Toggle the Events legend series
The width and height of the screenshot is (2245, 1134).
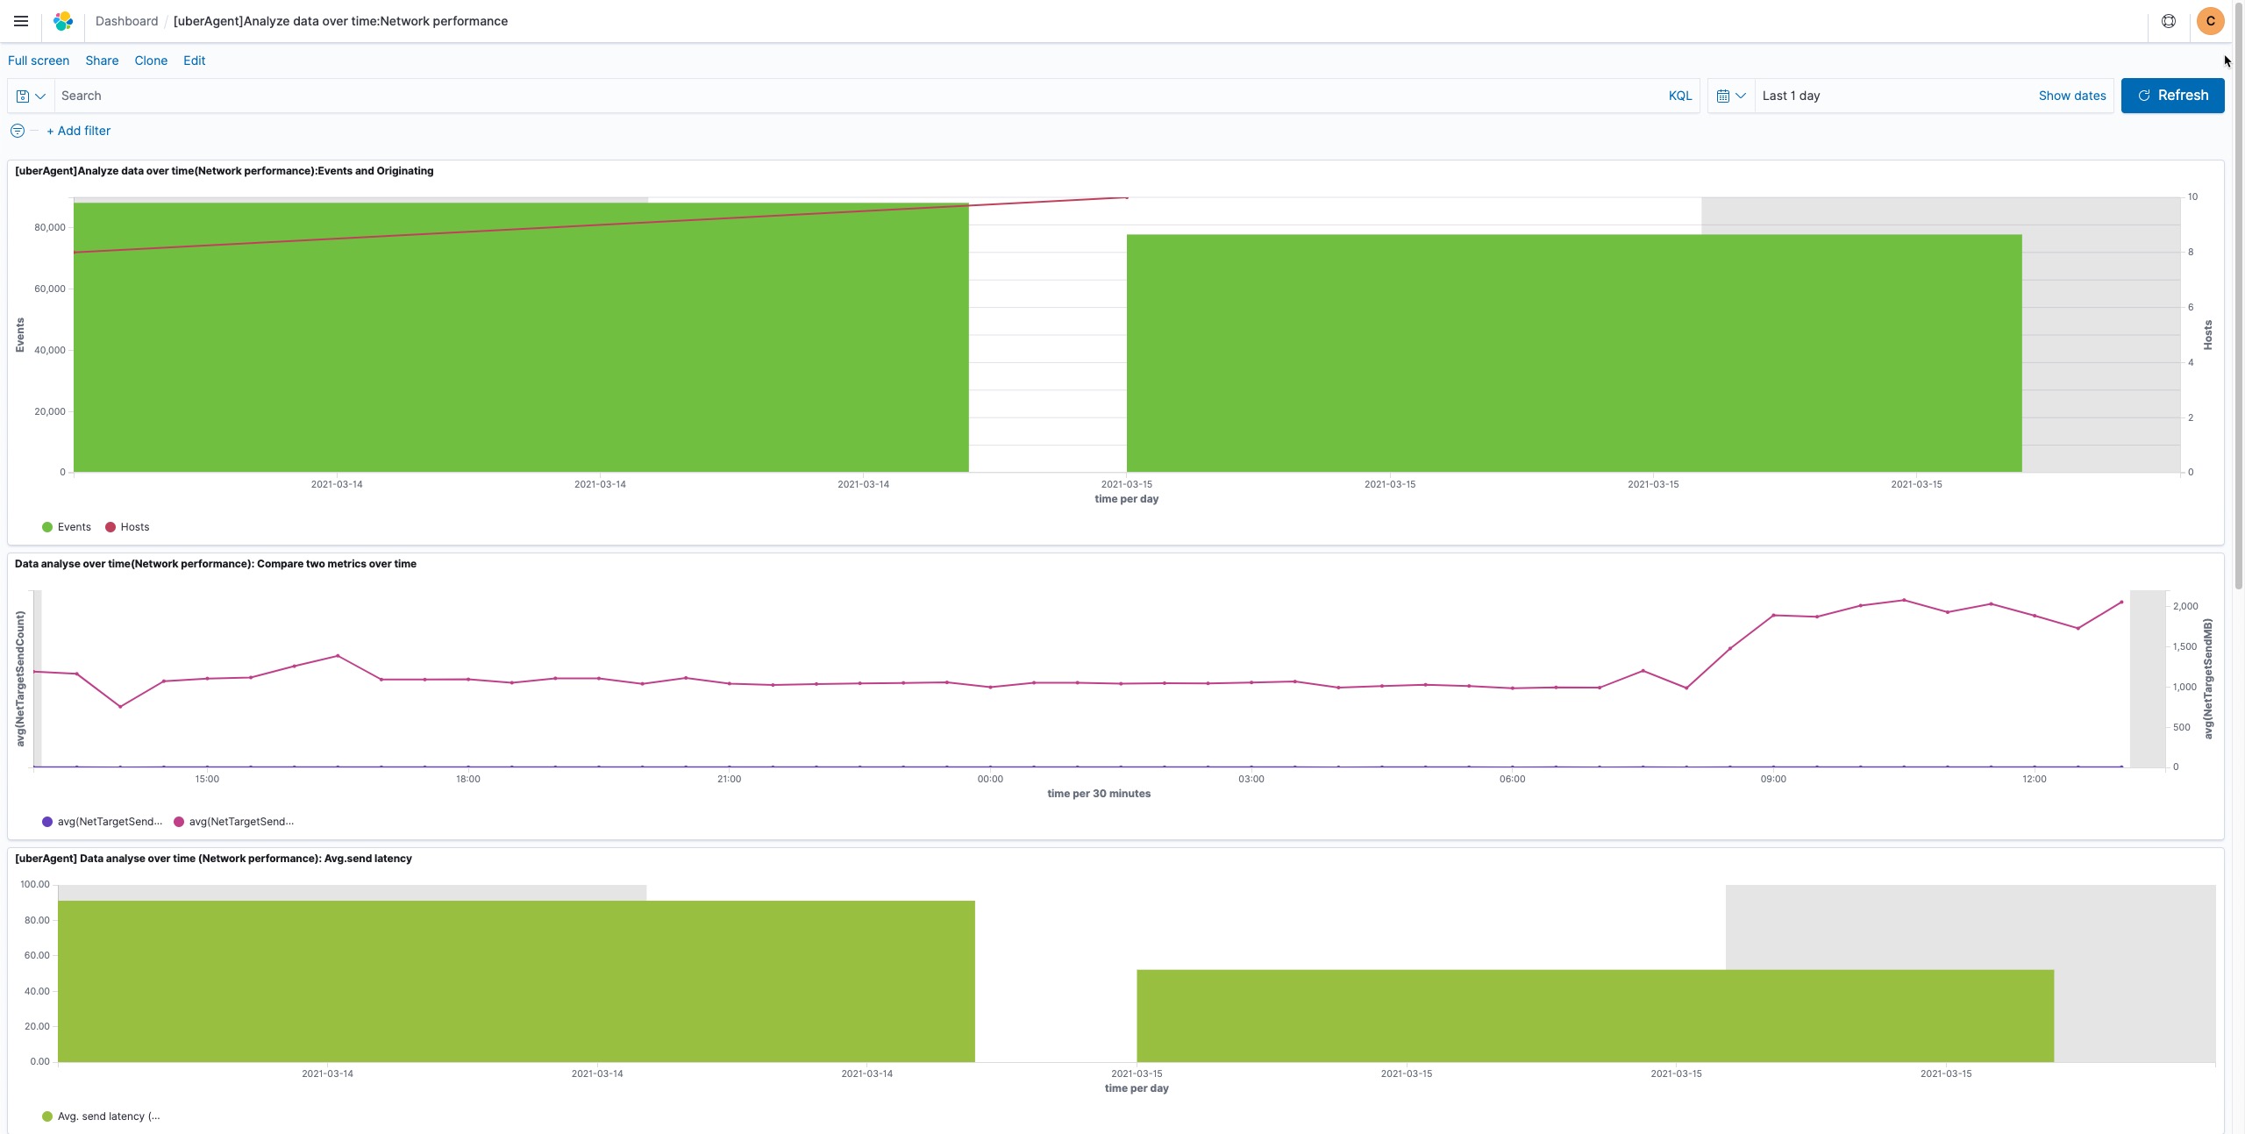(x=67, y=527)
